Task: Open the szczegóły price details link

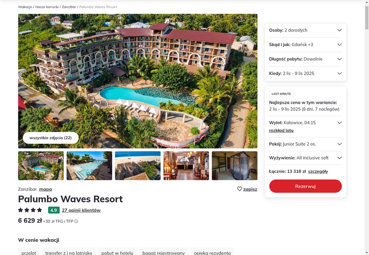Action: click(x=318, y=172)
